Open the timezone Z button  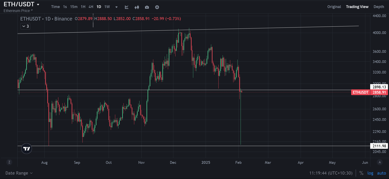coord(9,162)
